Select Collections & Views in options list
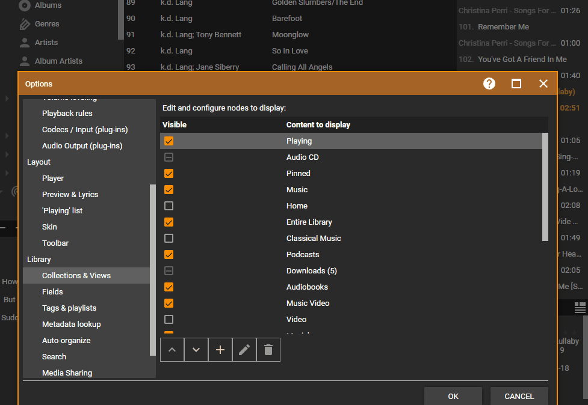 (x=76, y=276)
